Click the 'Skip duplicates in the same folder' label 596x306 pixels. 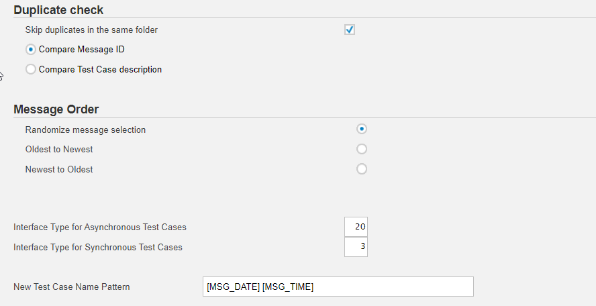click(x=91, y=30)
